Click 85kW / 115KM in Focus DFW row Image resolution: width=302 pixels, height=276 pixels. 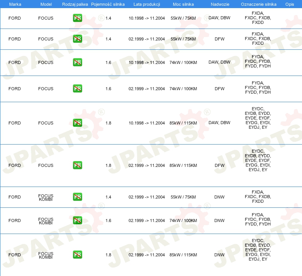pos(183,165)
